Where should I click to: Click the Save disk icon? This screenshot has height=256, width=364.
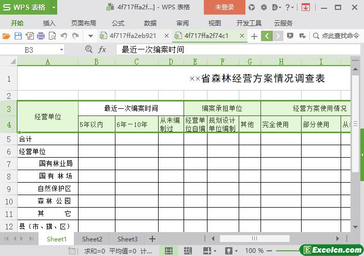tap(18, 36)
